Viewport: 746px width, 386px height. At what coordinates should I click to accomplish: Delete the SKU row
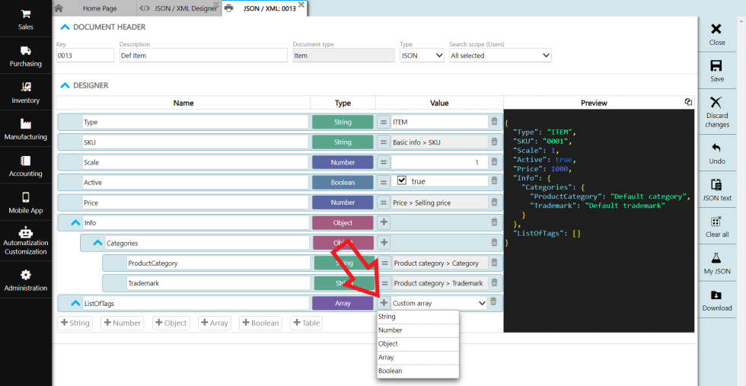tap(494, 142)
